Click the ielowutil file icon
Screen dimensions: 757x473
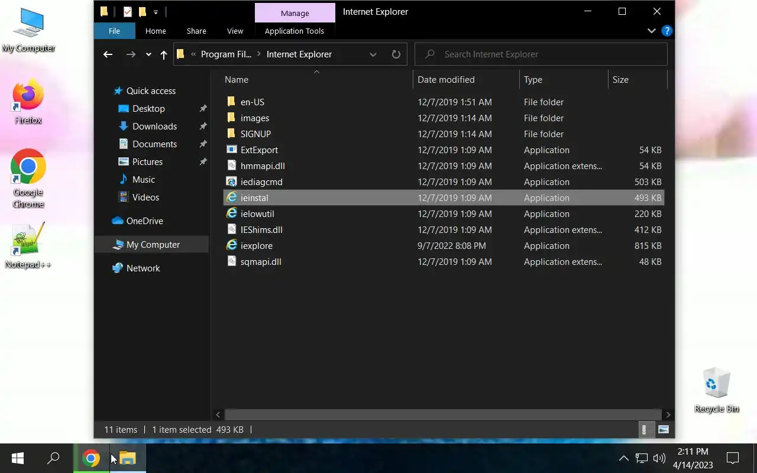click(231, 213)
